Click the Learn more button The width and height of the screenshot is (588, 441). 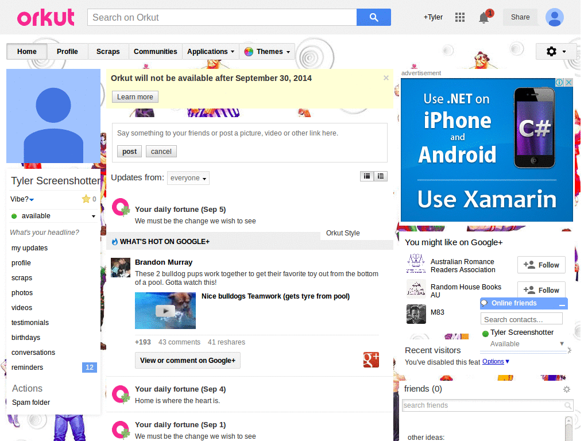tap(135, 96)
